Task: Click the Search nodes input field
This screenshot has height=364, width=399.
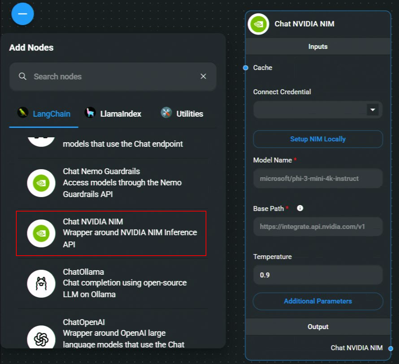Action: point(111,76)
